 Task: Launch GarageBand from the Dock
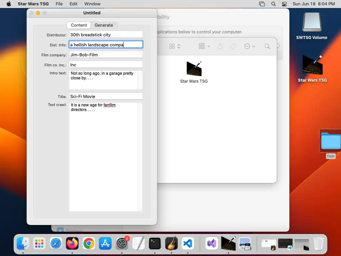tap(171, 243)
